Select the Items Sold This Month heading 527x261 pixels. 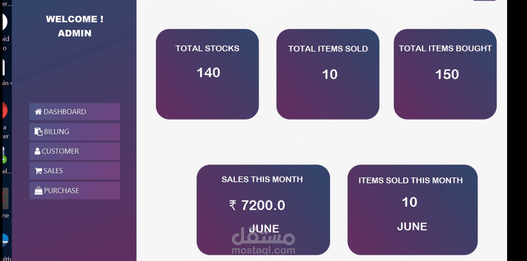[x=411, y=180]
